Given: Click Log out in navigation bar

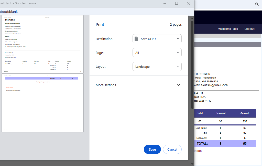Looking at the screenshot, I should tap(249, 29).
